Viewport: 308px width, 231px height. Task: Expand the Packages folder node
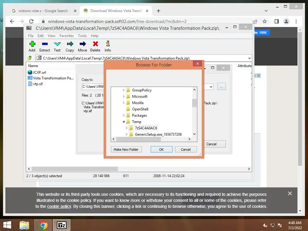[x=124, y=115]
